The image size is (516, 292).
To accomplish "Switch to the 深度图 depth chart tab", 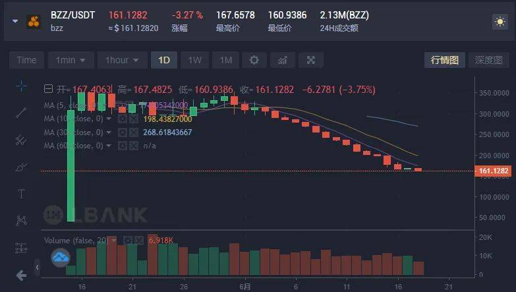I will click(x=489, y=60).
